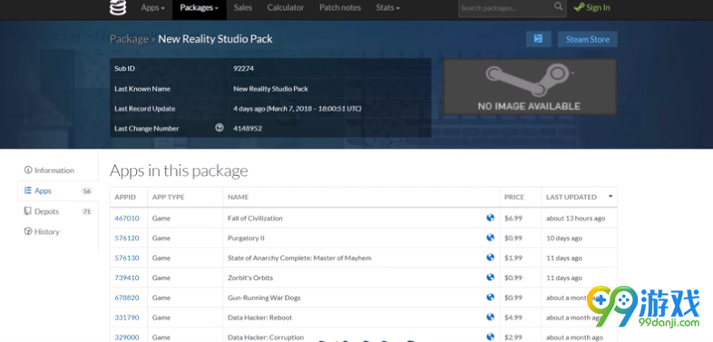The height and width of the screenshot is (342, 713).
Task: Open app ID 678820 link
Action: tap(127, 298)
